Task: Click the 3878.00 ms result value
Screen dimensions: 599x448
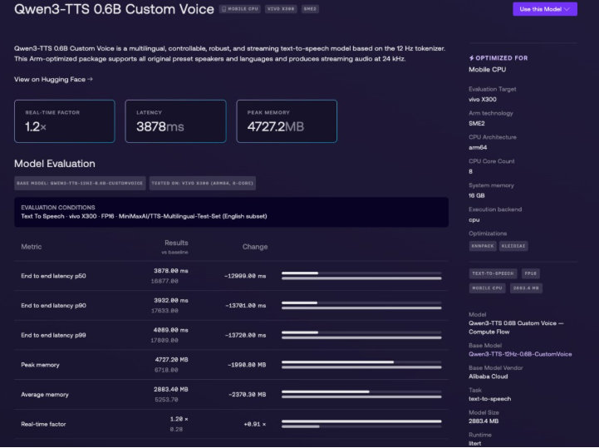Action: click(171, 271)
